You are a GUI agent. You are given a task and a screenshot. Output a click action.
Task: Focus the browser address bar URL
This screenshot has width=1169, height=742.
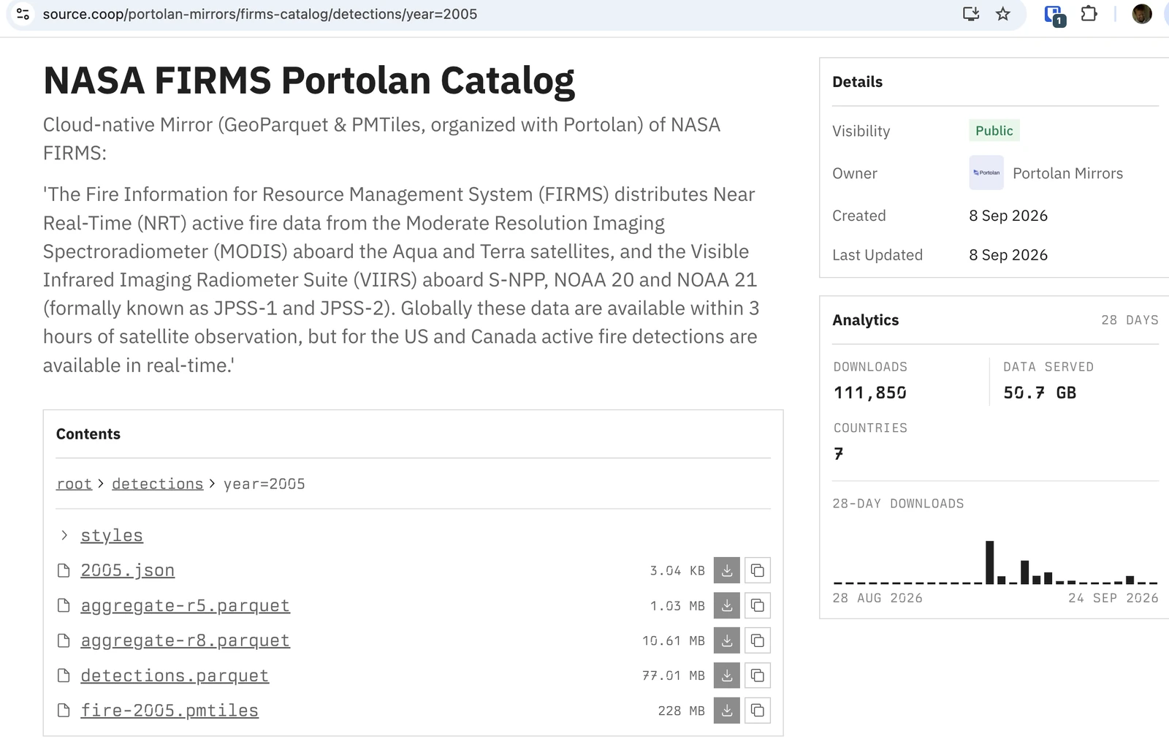tap(259, 14)
